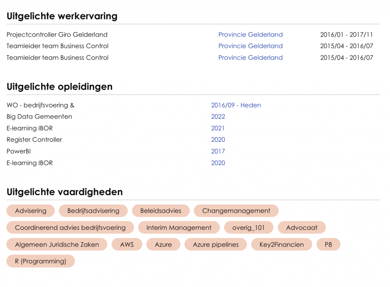
Task: Choose the AWS skill tag
Action: click(x=127, y=245)
